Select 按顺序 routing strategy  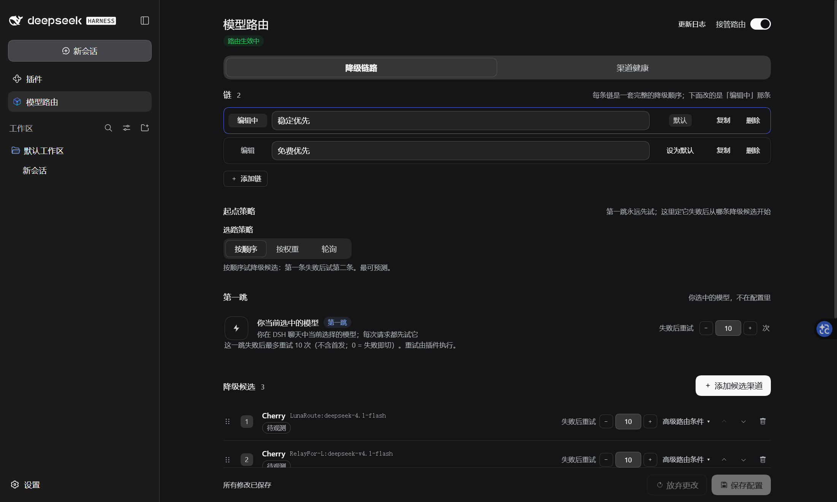(x=246, y=249)
